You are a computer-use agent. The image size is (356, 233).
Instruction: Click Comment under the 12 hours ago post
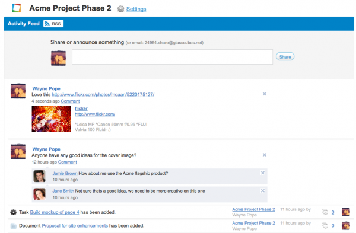click(68, 162)
